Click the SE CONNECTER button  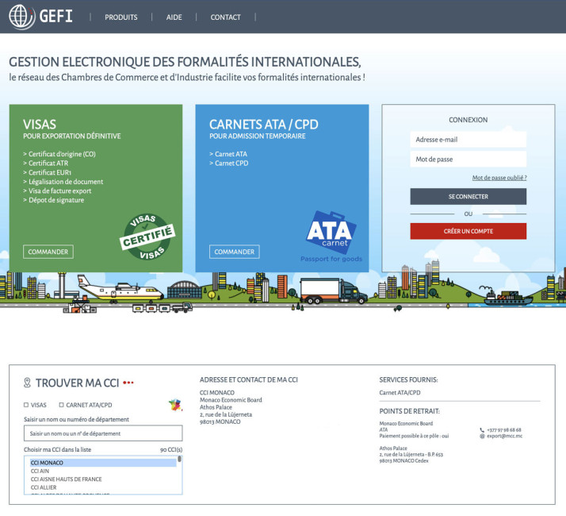[468, 196]
